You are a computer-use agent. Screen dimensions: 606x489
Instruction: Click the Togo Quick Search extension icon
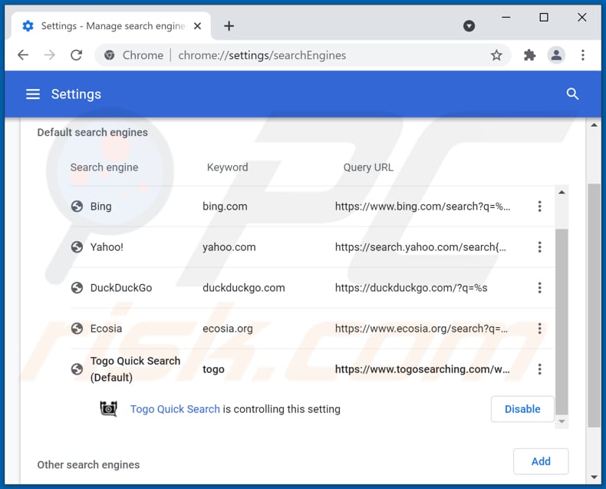109,409
